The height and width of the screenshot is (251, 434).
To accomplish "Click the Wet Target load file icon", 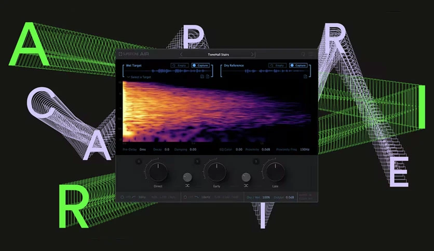I will 208,77.
